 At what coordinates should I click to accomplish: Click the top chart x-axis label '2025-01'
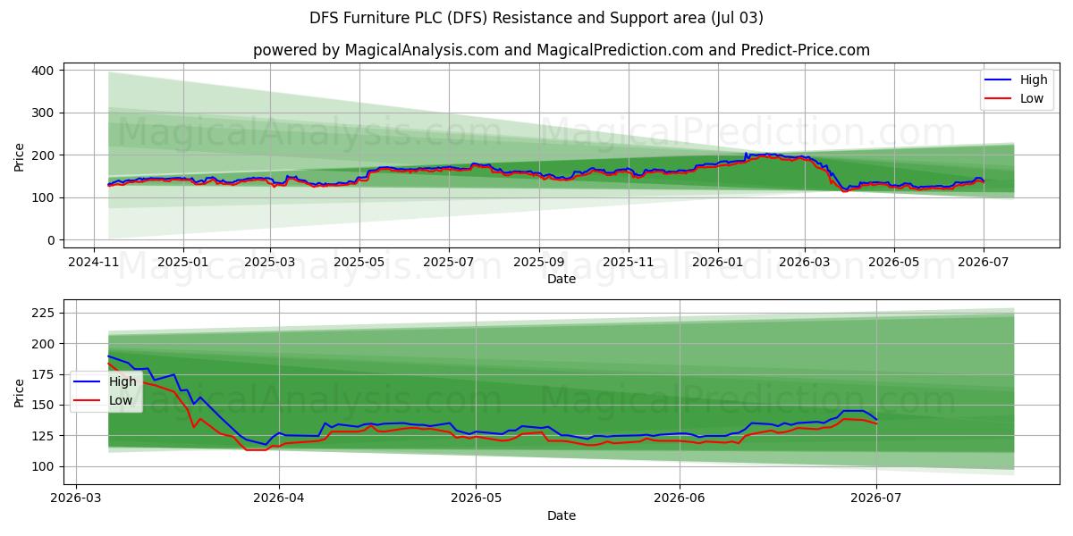(x=182, y=263)
